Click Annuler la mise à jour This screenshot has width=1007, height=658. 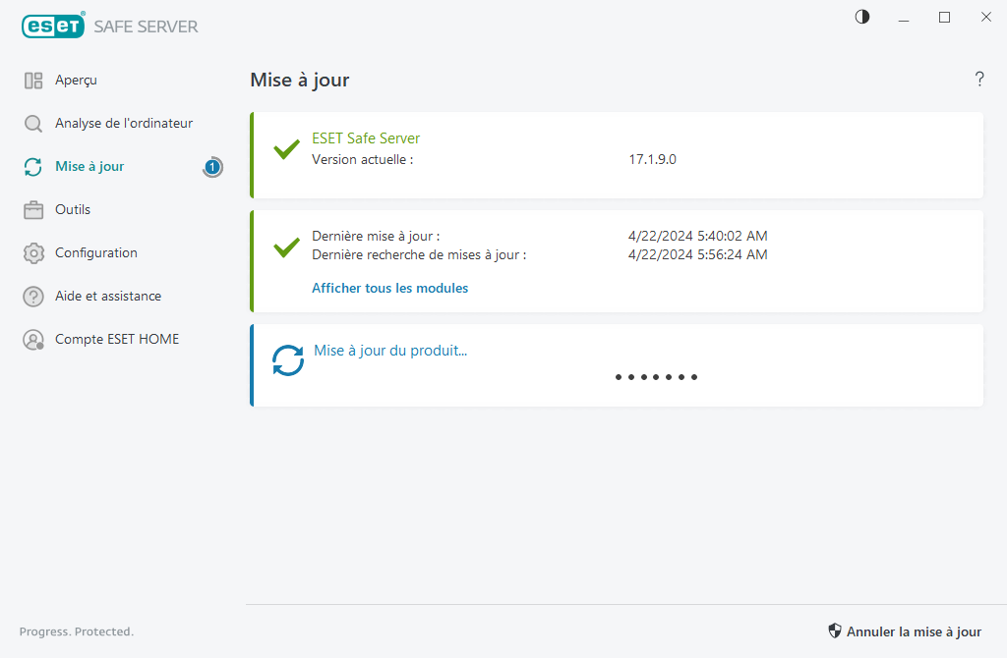click(905, 631)
